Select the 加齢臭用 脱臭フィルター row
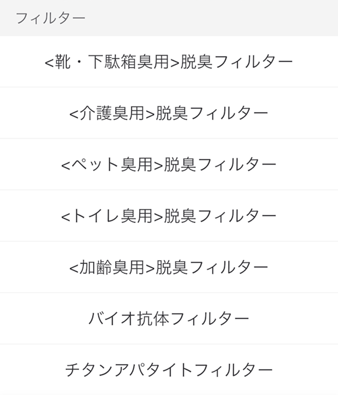 click(x=169, y=267)
